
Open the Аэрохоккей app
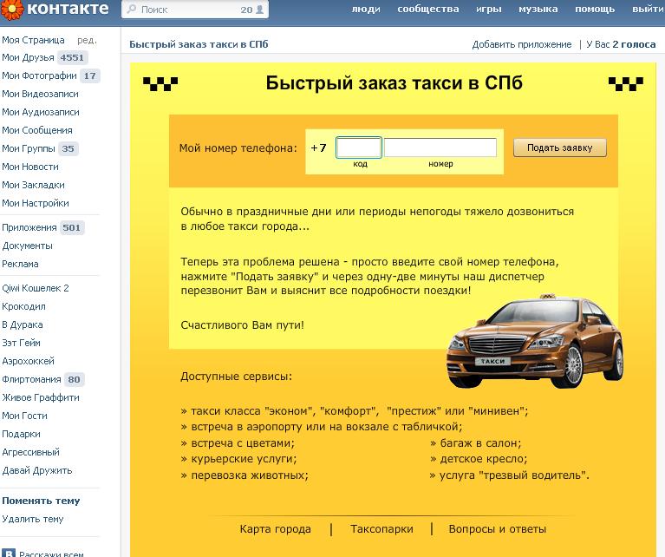(x=28, y=361)
